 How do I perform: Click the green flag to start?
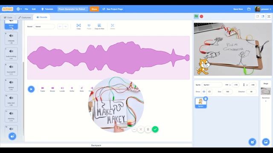tap(196, 17)
